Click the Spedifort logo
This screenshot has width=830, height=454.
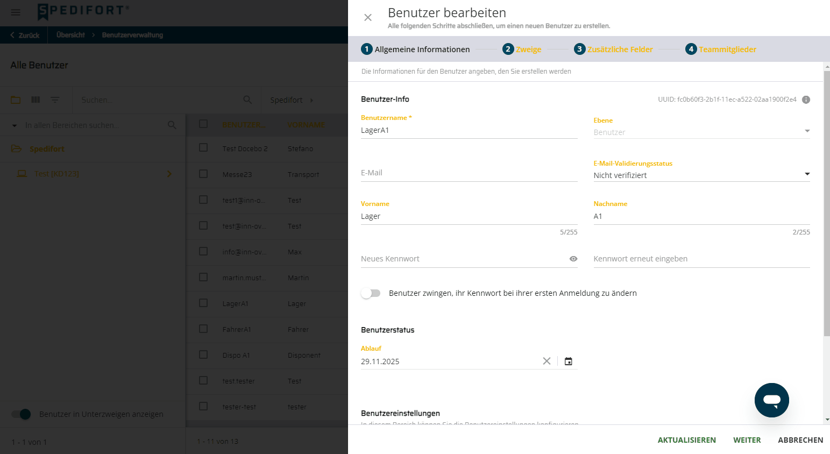pos(83,11)
